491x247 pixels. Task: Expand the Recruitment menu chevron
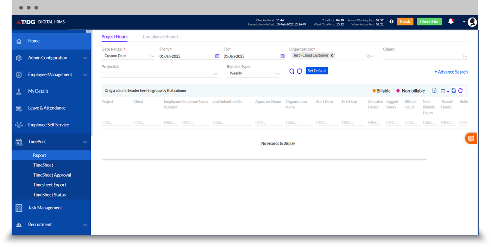click(85, 225)
